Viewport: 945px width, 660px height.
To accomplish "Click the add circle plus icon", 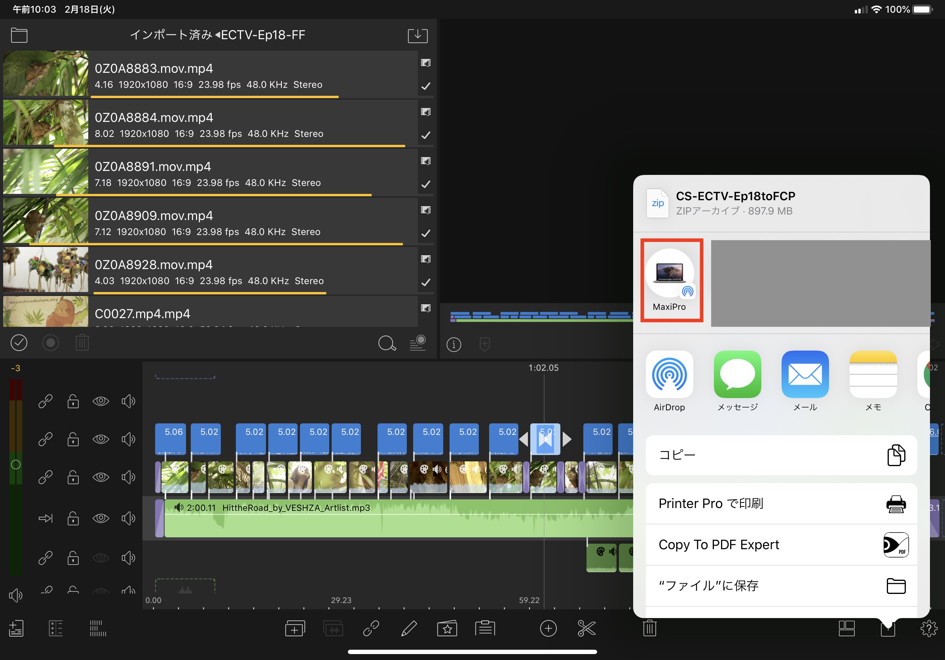I will [x=548, y=628].
